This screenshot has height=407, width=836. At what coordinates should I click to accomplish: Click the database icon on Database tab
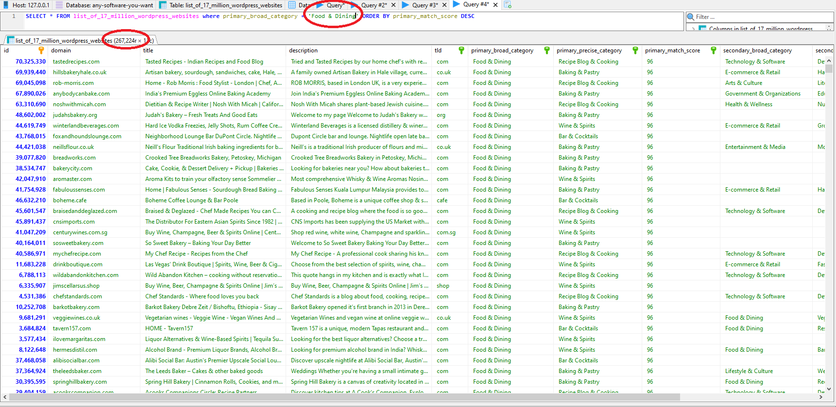59,5
